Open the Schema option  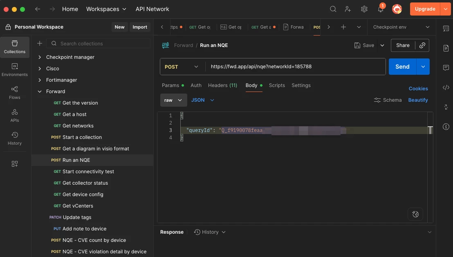click(x=388, y=100)
